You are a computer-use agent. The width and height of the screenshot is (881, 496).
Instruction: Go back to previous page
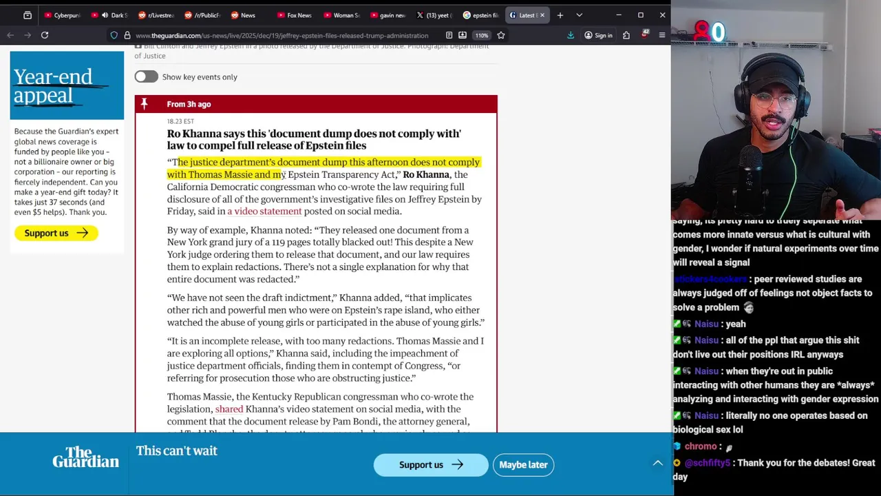click(10, 35)
